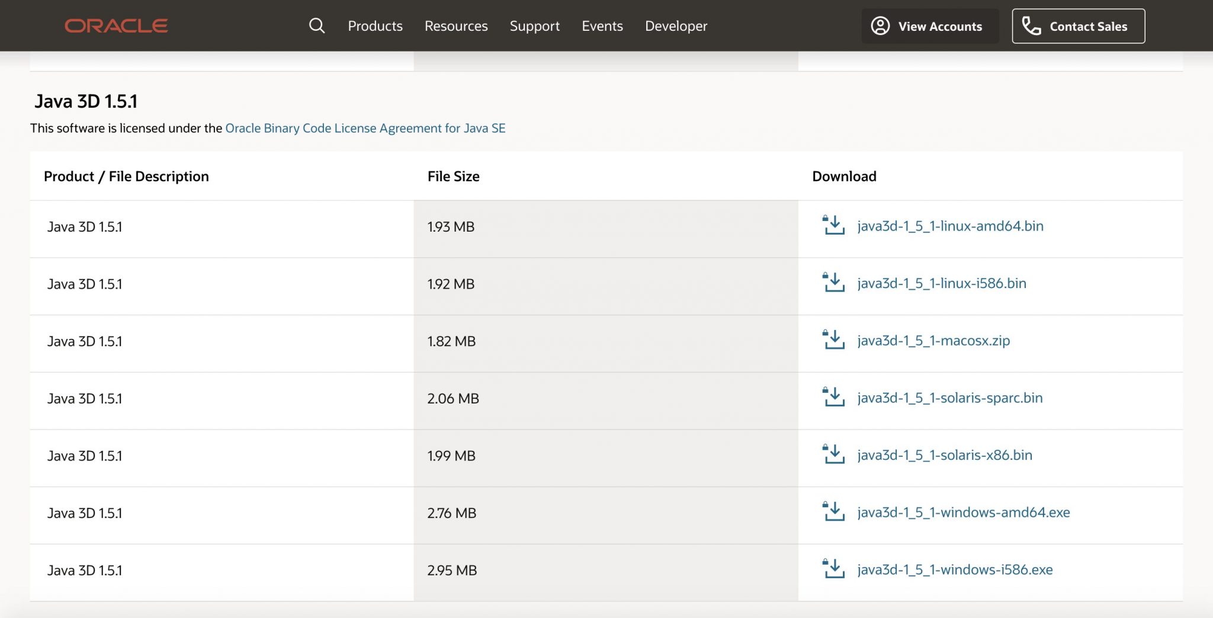Screen dimensions: 1213x618
Task: Click download icon beside windows-amd64.exe
Action: [x=834, y=513]
